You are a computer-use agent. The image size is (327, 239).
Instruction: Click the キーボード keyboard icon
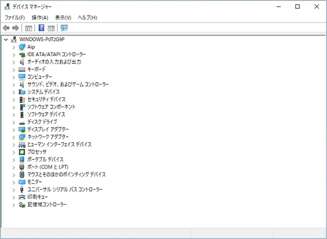coord(22,69)
